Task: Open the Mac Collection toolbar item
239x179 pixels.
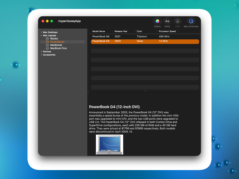Action: [191, 21]
